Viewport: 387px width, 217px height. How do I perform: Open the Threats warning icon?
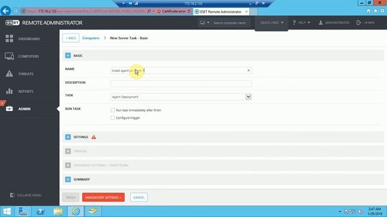point(10,74)
